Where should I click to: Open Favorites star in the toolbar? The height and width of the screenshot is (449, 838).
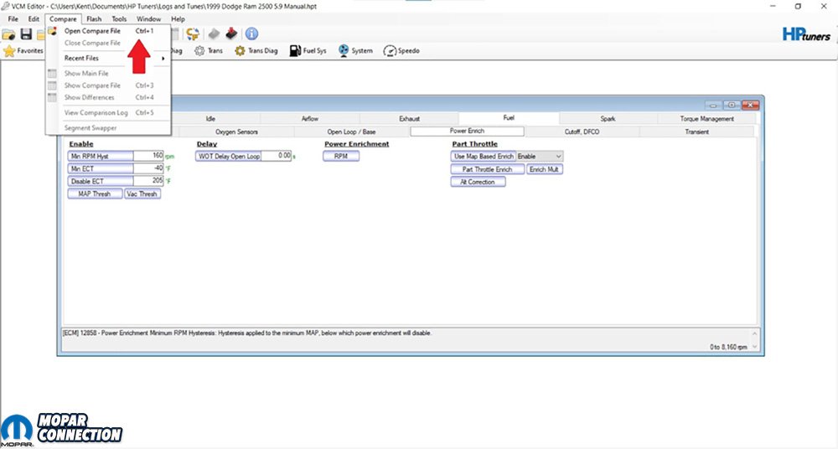[23, 51]
